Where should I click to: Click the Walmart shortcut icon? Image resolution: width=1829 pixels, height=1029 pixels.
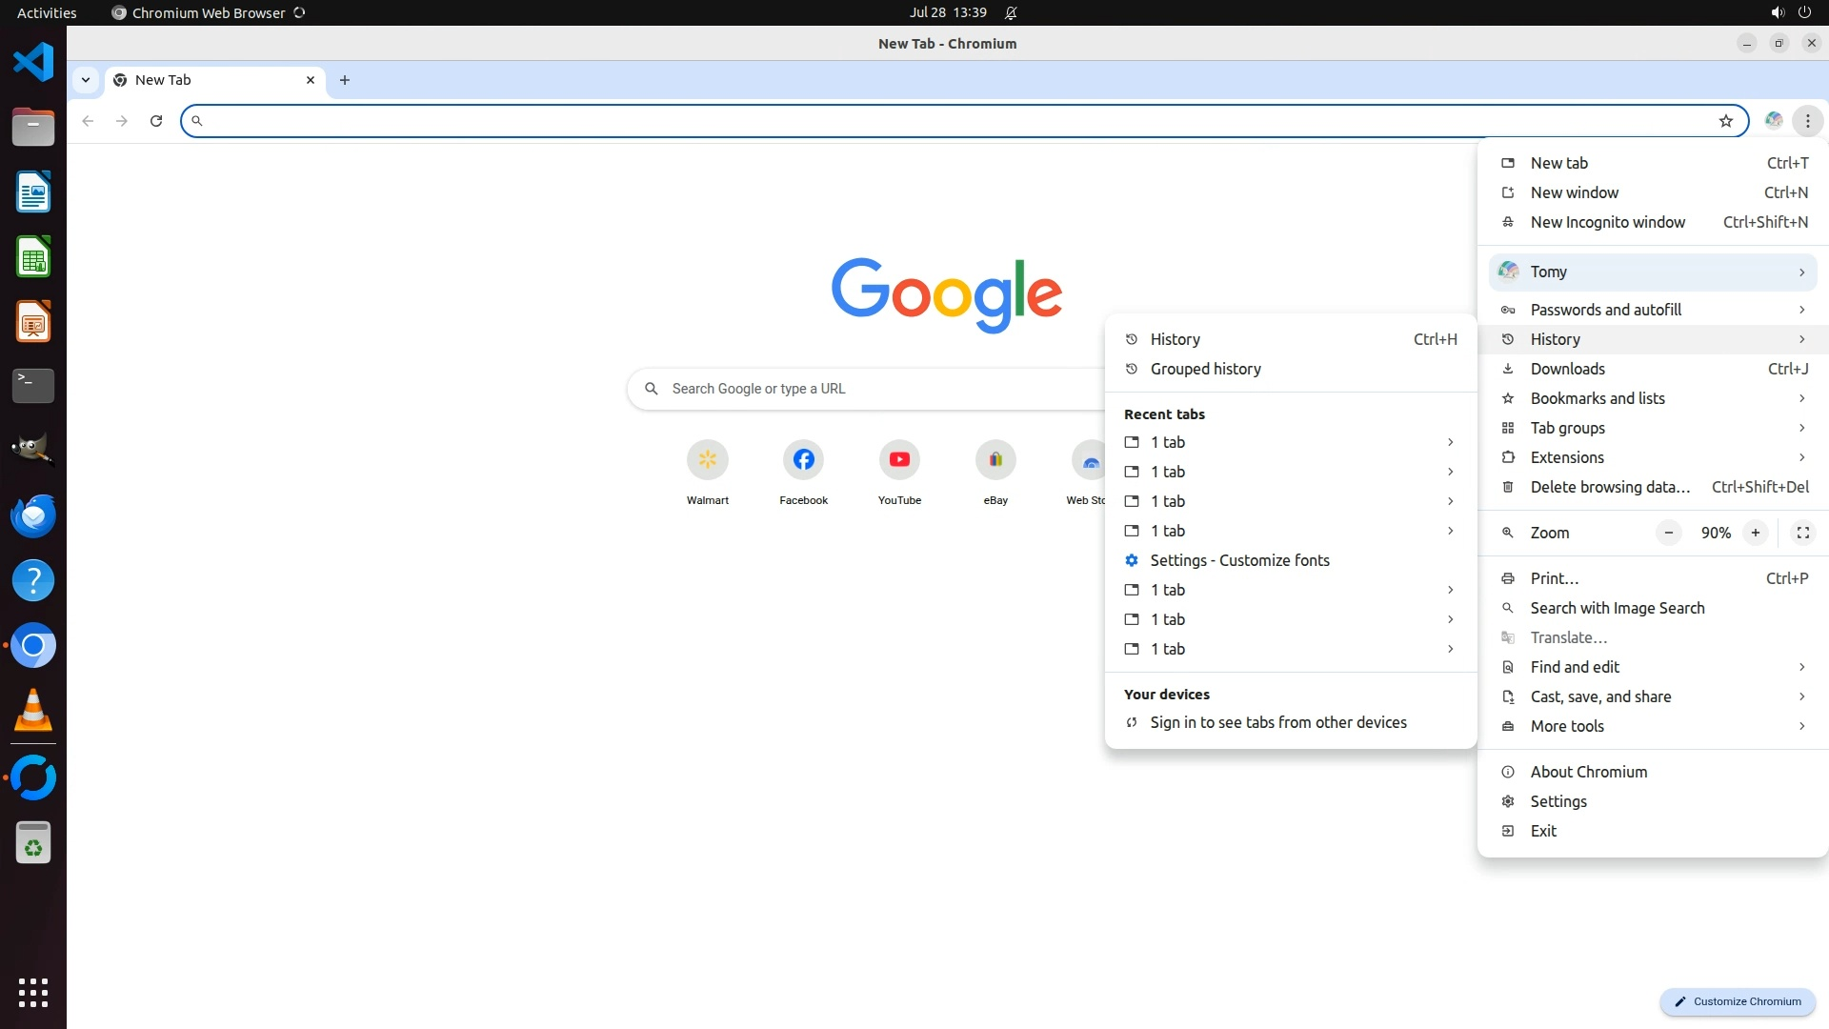click(707, 460)
